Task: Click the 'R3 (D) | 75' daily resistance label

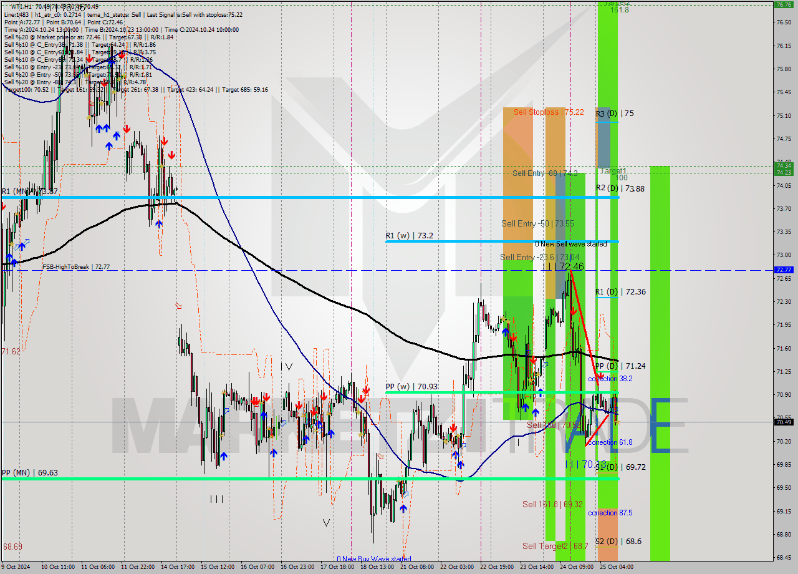Action: (x=615, y=114)
